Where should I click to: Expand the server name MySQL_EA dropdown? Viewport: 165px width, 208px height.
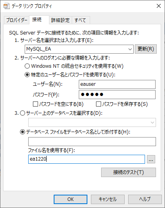pyautogui.click(x=130, y=49)
